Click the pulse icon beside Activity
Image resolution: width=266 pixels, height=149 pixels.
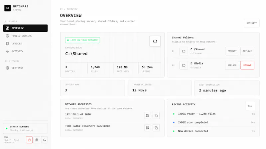point(7,51)
